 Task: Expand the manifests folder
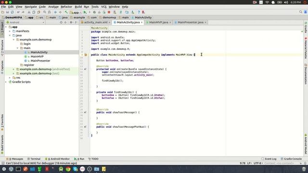coord(10,31)
